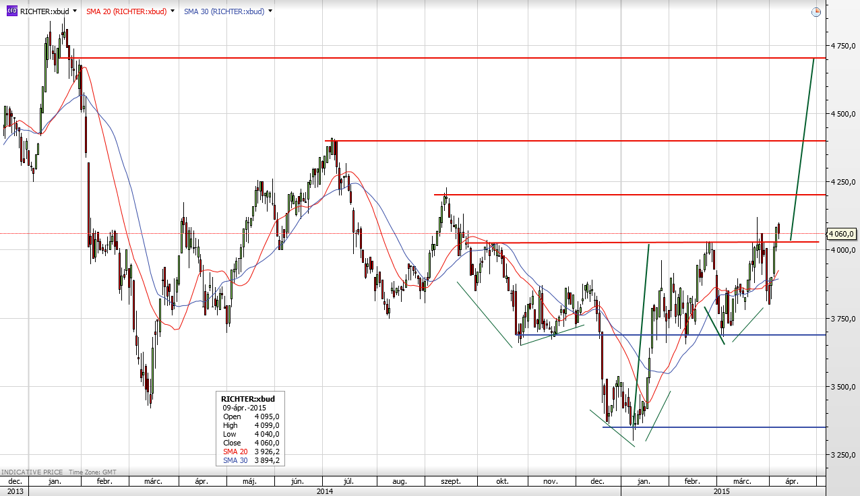
Task: Open the SMA 30 indicator dropdown arrow
Action: click(270, 11)
